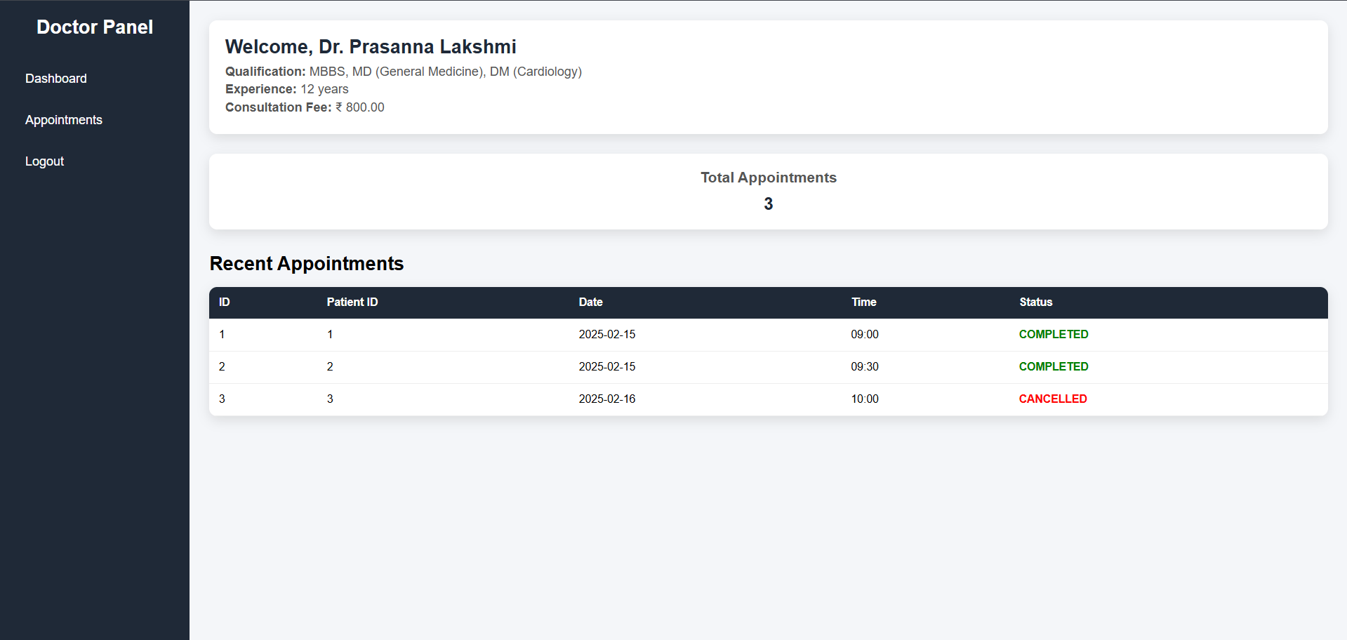1347x640 pixels.
Task: Go to Appointments in the sidebar
Action: pos(64,120)
